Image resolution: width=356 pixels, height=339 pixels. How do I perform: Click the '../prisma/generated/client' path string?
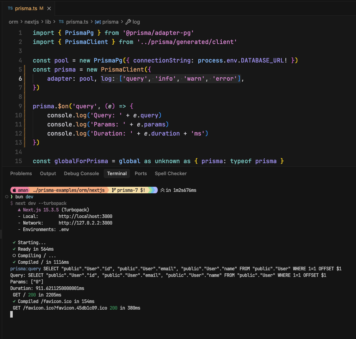pyautogui.click(x=187, y=42)
